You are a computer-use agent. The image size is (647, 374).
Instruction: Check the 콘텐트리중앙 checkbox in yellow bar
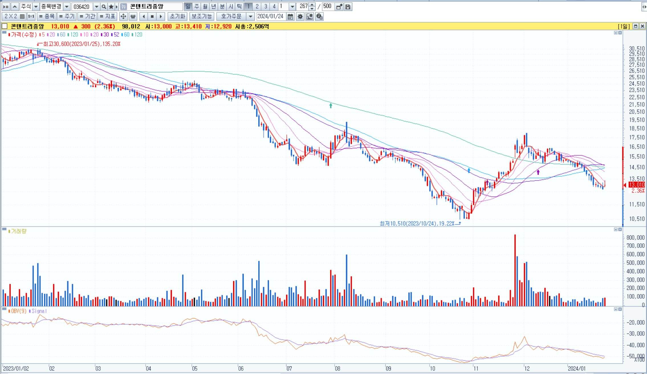point(5,26)
